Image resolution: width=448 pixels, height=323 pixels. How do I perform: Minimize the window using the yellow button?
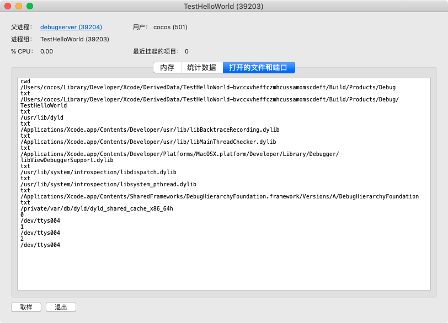[19, 7]
